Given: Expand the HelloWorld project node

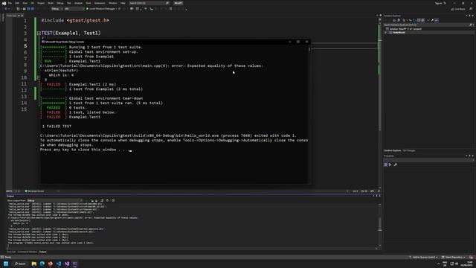Looking at the screenshot, I should 386,33.
